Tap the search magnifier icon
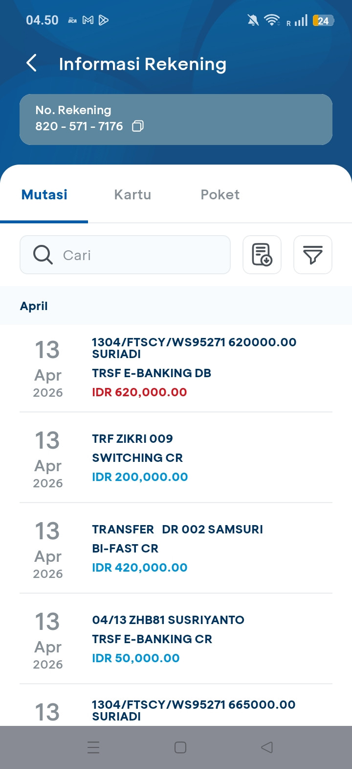 (43, 255)
